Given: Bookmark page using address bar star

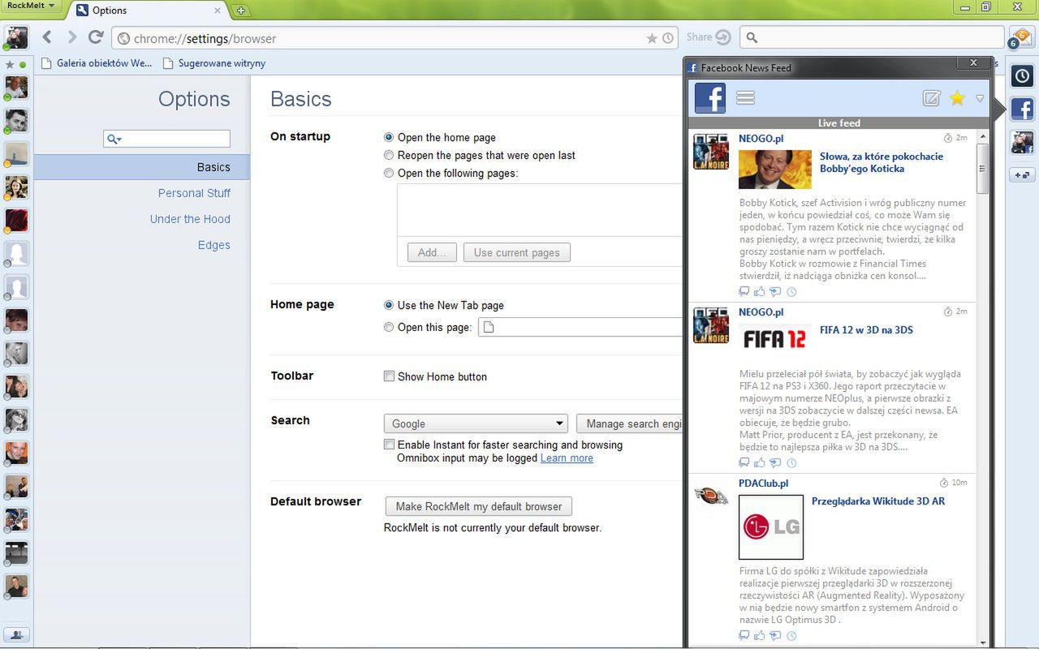Looking at the screenshot, I should click(652, 38).
